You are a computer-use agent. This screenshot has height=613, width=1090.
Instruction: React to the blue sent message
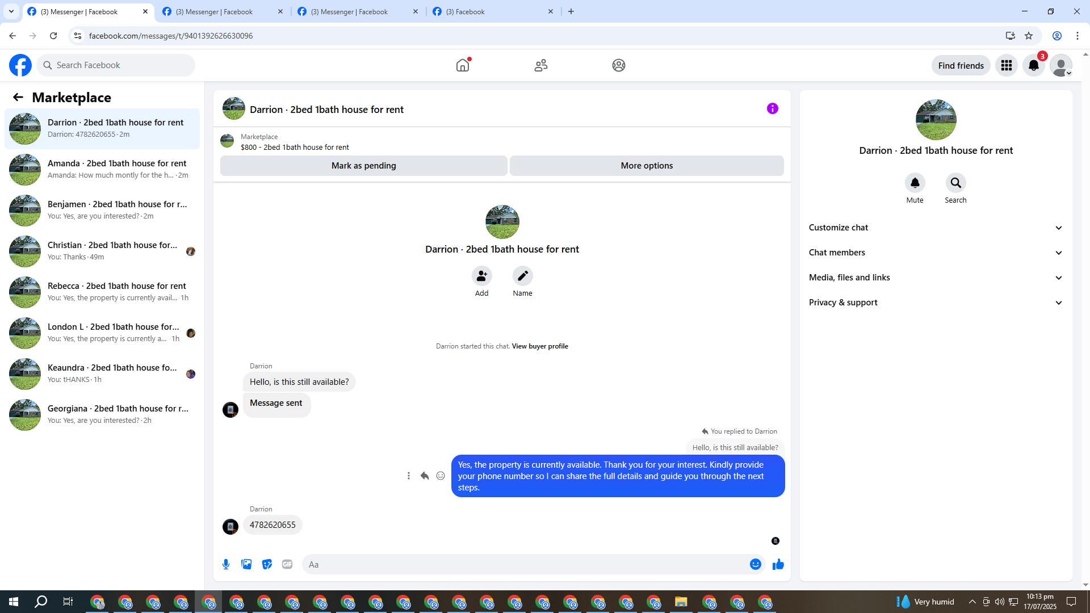tap(441, 476)
